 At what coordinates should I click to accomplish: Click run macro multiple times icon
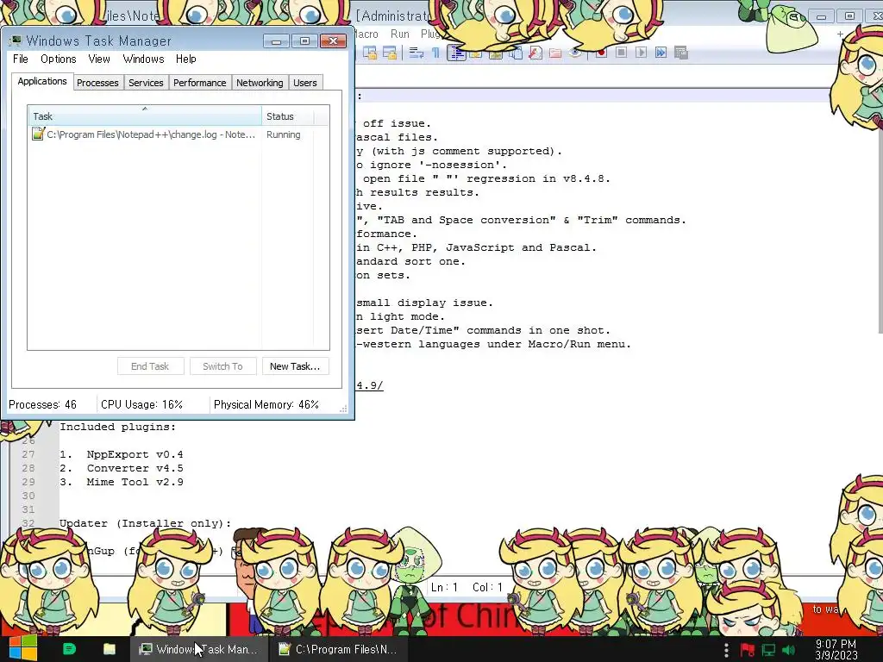(661, 53)
